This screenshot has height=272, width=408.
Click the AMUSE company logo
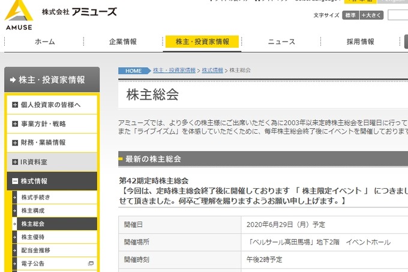tap(19, 15)
